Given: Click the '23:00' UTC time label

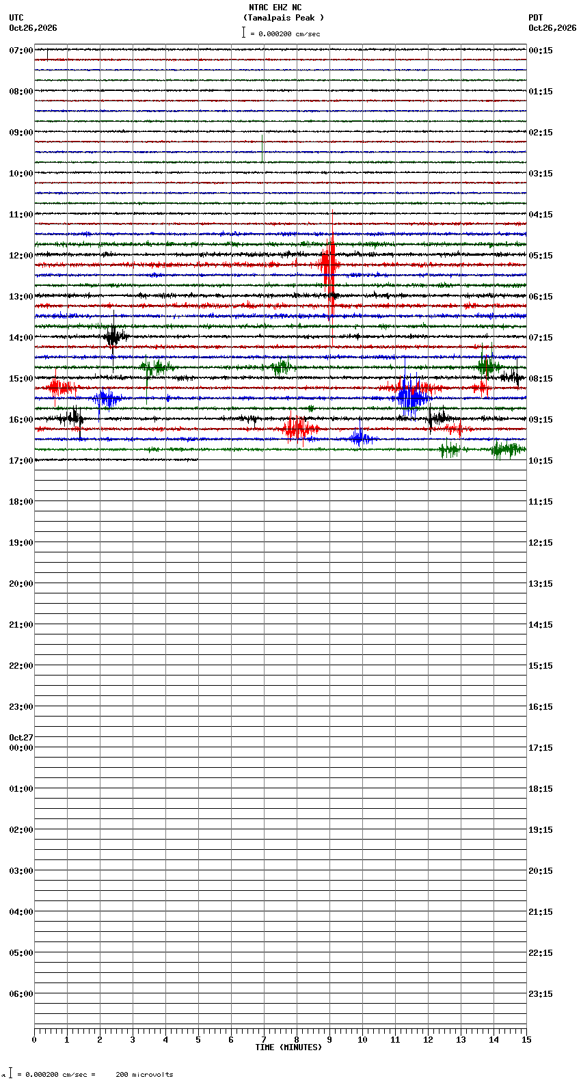Looking at the screenshot, I should [x=21, y=707].
